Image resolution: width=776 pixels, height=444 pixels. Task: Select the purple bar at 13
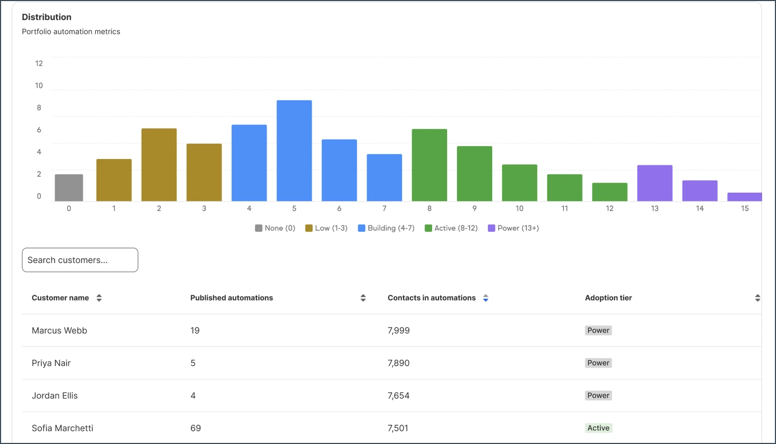pos(655,183)
